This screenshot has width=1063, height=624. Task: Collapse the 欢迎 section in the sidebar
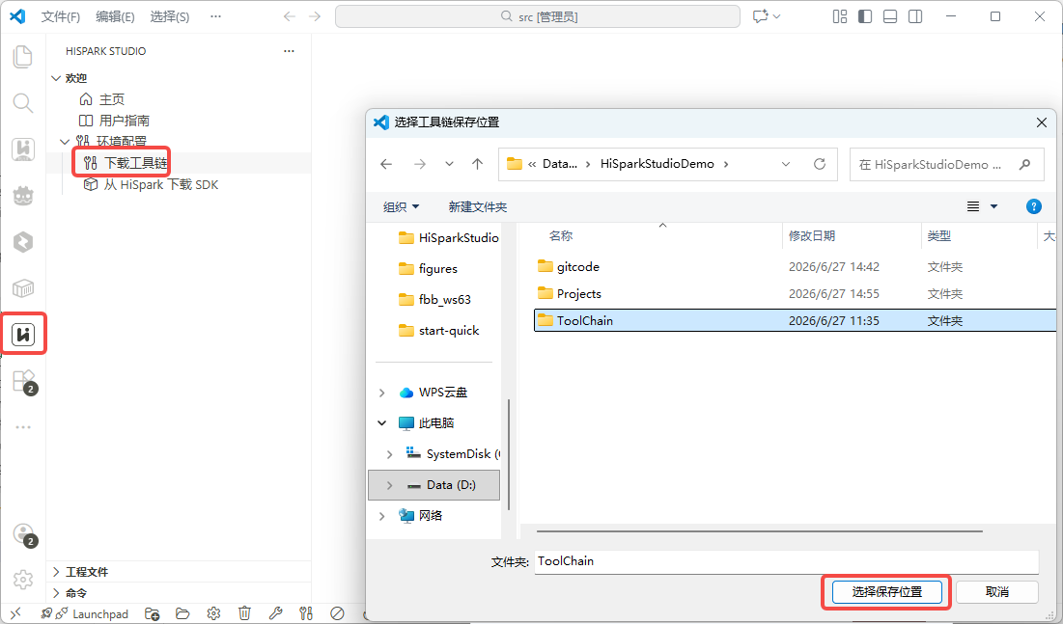(56, 78)
